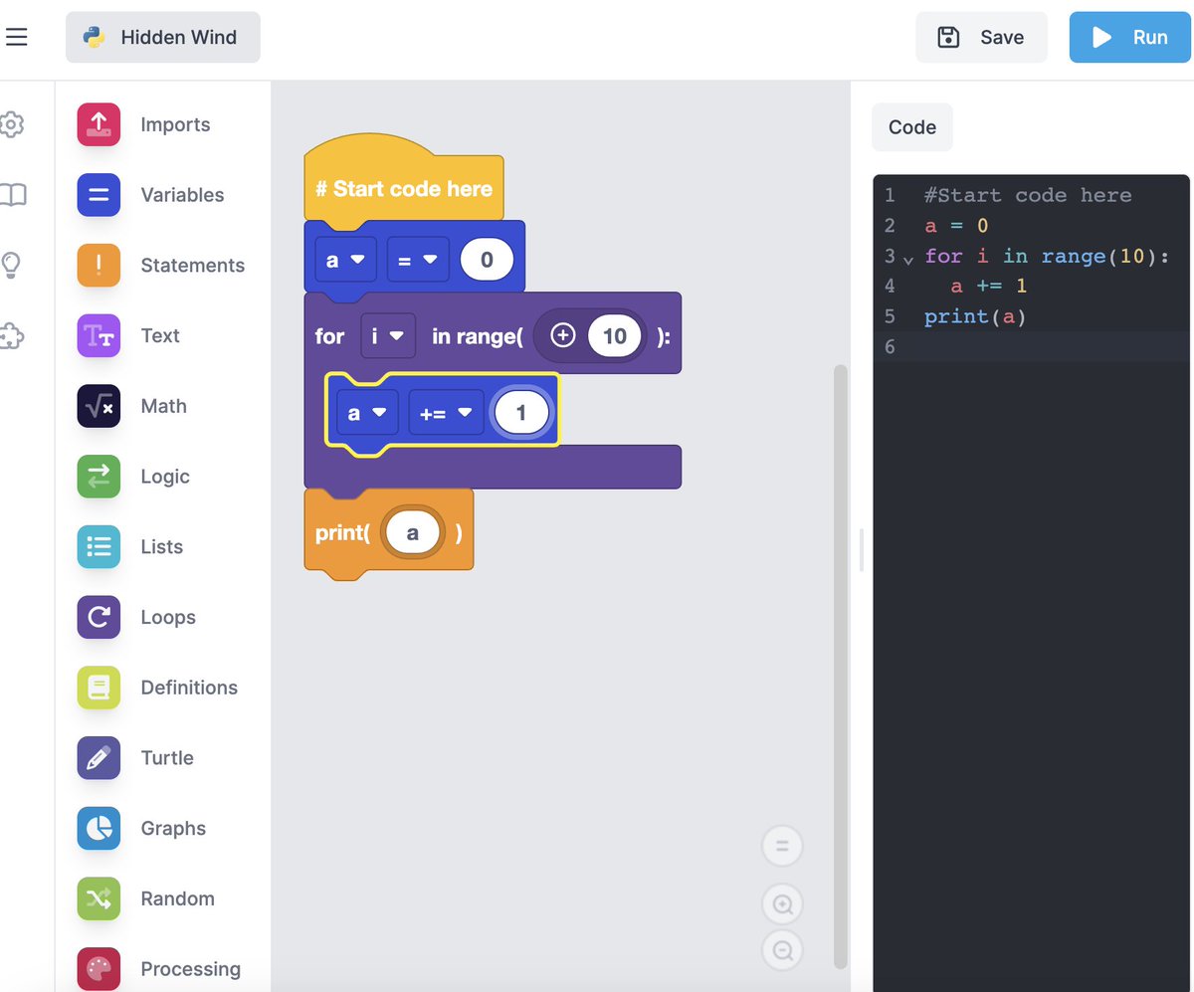Viewport: 1194px width, 992px height.
Task: Open the operator dropdown showing +=
Action: click(x=446, y=411)
